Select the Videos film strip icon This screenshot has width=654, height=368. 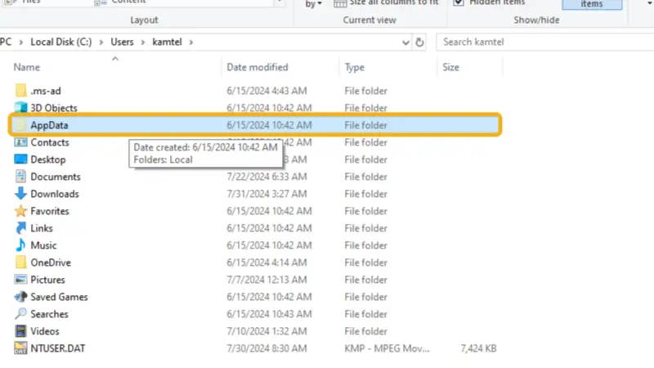20,331
